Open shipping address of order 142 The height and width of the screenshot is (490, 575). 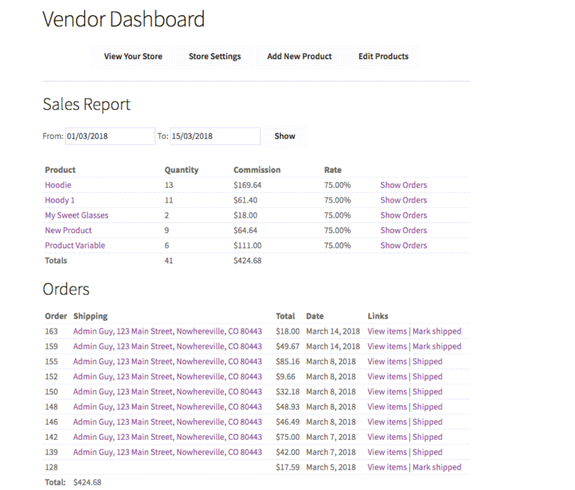[168, 437]
